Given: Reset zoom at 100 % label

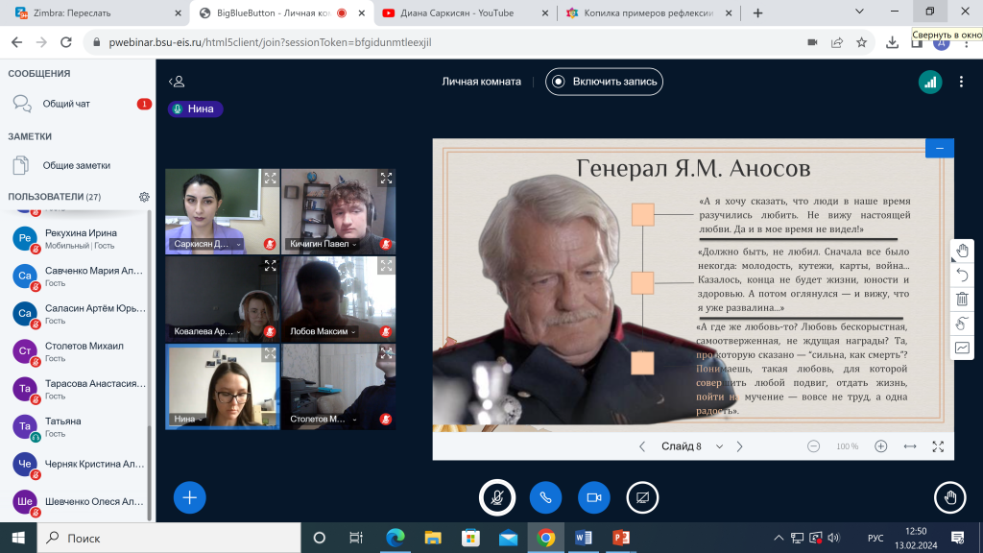Looking at the screenshot, I should [847, 446].
